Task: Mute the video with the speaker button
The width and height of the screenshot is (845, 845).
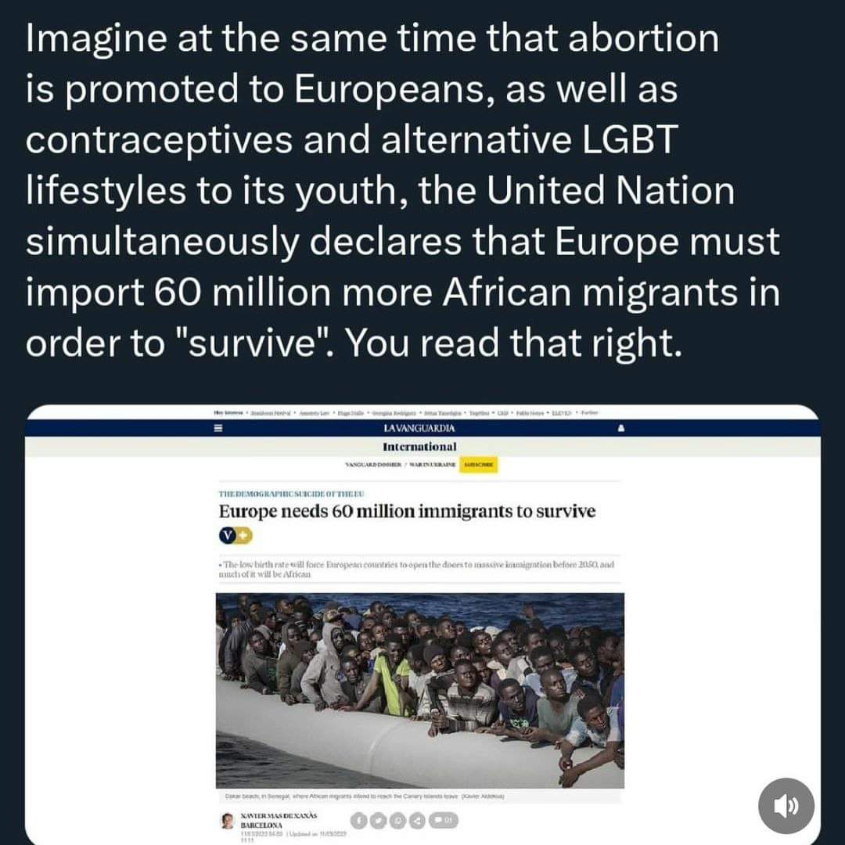Action: pyautogui.click(x=786, y=807)
